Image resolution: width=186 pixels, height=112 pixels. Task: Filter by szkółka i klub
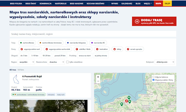pyautogui.click(x=83, y=49)
